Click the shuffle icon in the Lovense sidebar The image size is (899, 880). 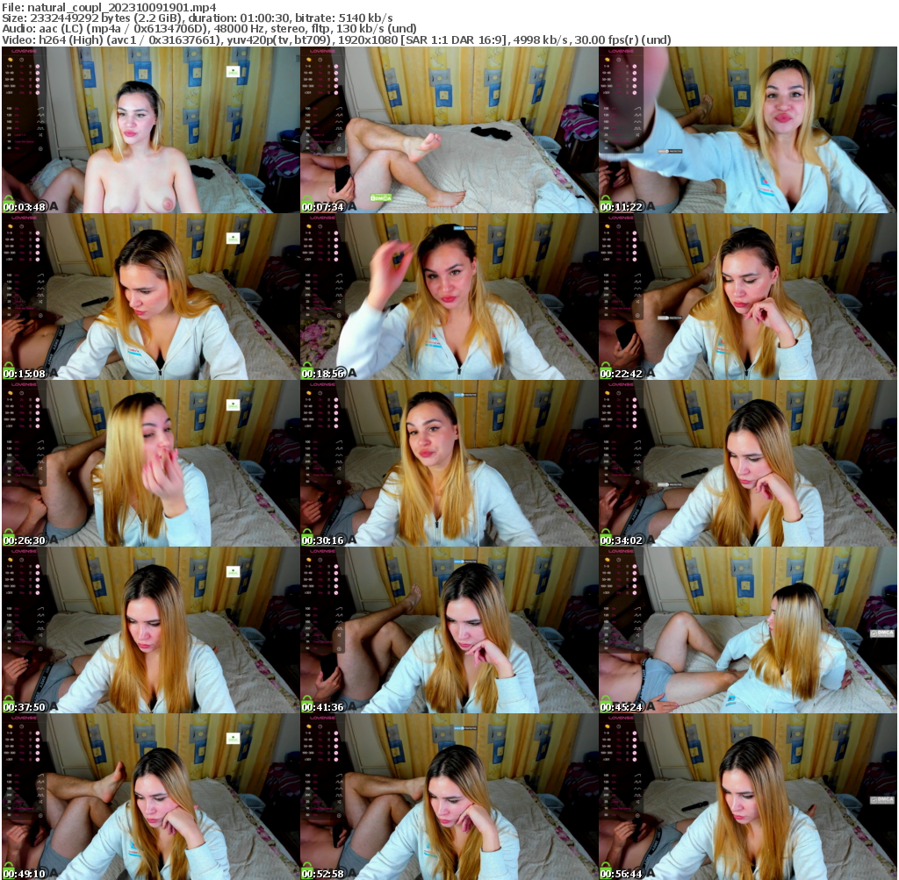pos(40,134)
